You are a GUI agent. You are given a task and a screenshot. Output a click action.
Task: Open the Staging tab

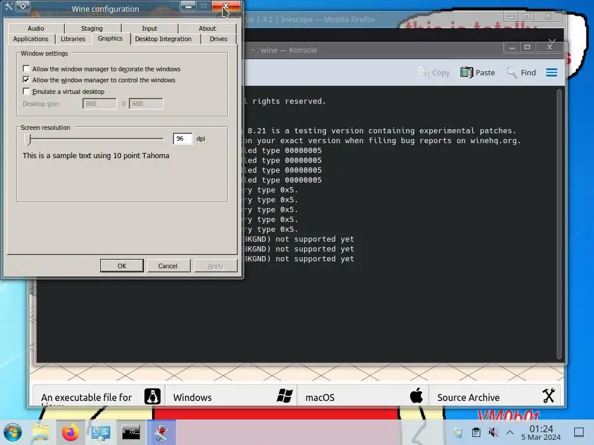(92, 28)
